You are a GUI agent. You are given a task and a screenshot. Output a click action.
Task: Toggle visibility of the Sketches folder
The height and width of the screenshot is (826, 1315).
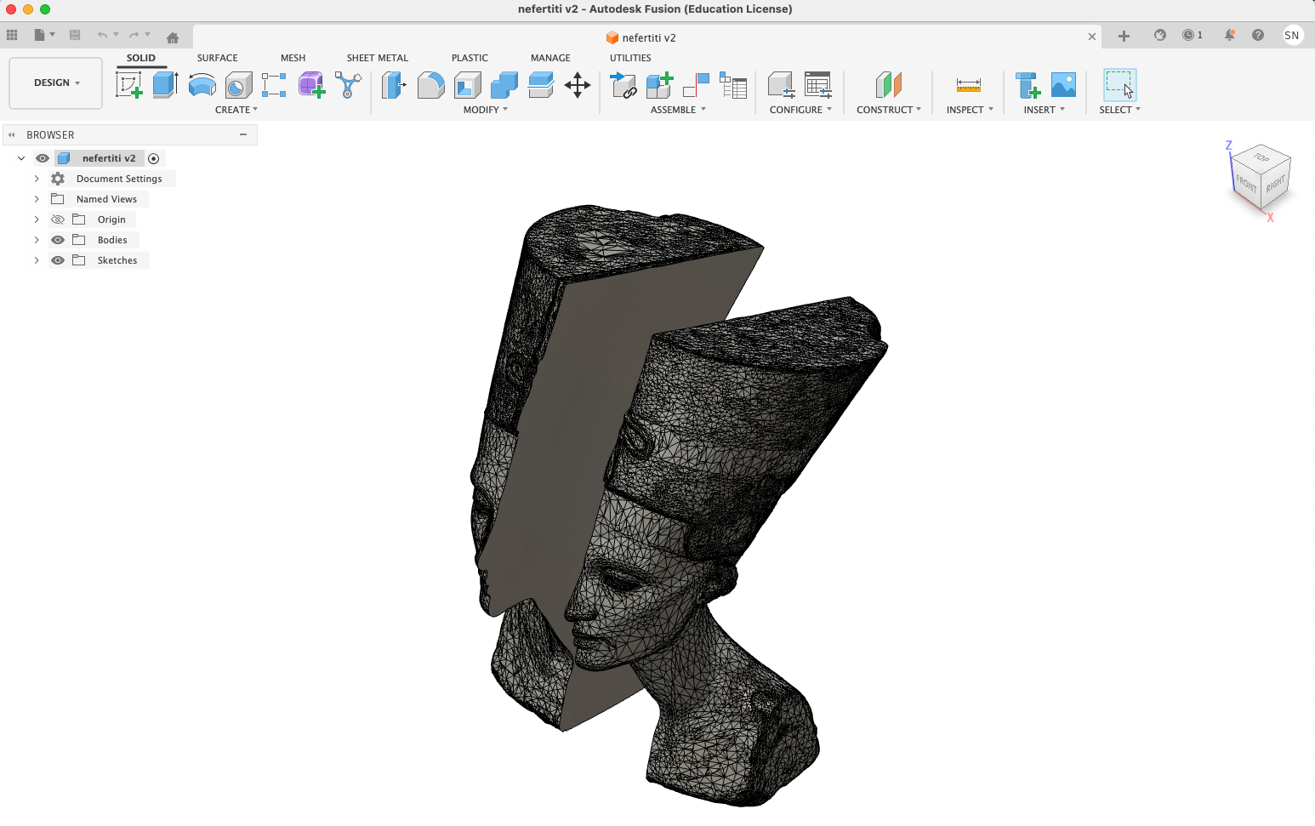[x=57, y=259]
